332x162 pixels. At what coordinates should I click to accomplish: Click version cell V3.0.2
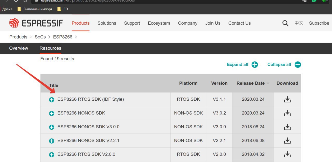219,113
